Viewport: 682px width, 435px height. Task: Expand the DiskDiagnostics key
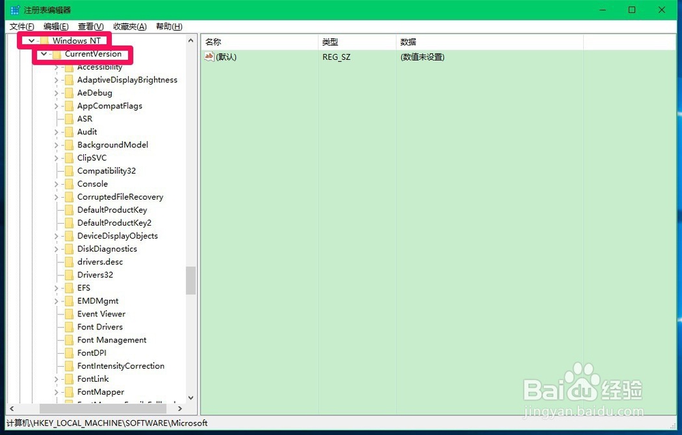tap(56, 250)
